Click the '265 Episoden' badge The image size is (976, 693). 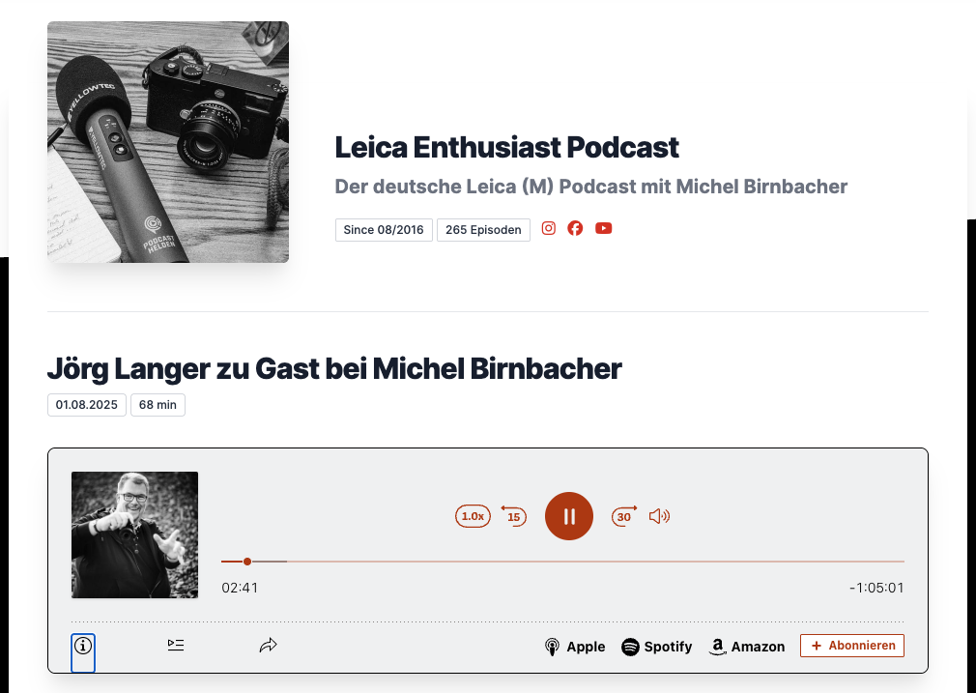483,230
